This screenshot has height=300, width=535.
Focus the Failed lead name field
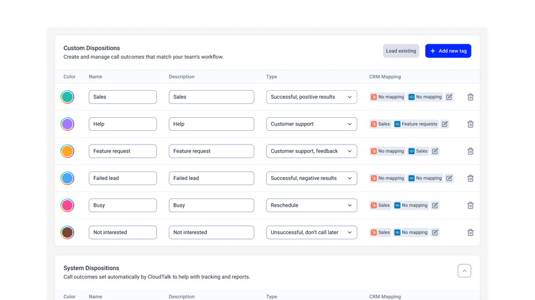(123, 178)
